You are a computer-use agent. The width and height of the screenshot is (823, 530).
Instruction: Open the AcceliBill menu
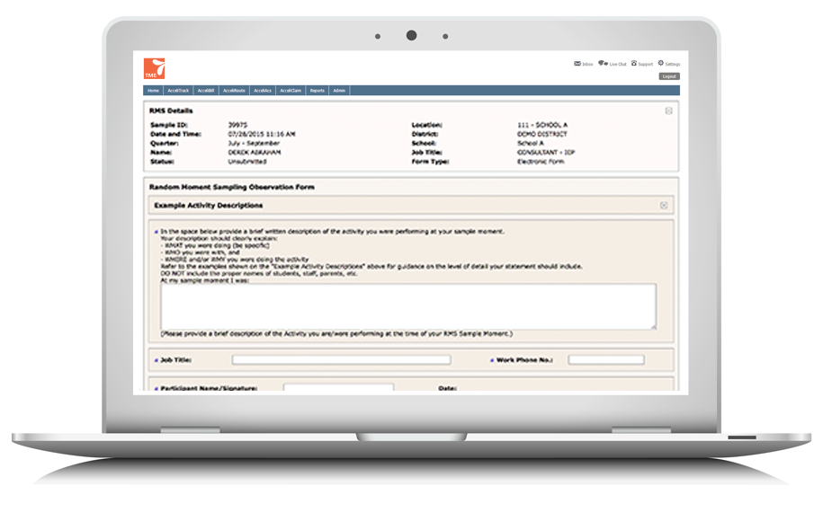point(206,91)
